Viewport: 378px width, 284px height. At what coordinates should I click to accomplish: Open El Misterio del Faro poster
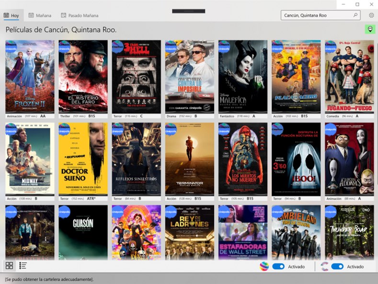pyautogui.click(x=83, y=77)
